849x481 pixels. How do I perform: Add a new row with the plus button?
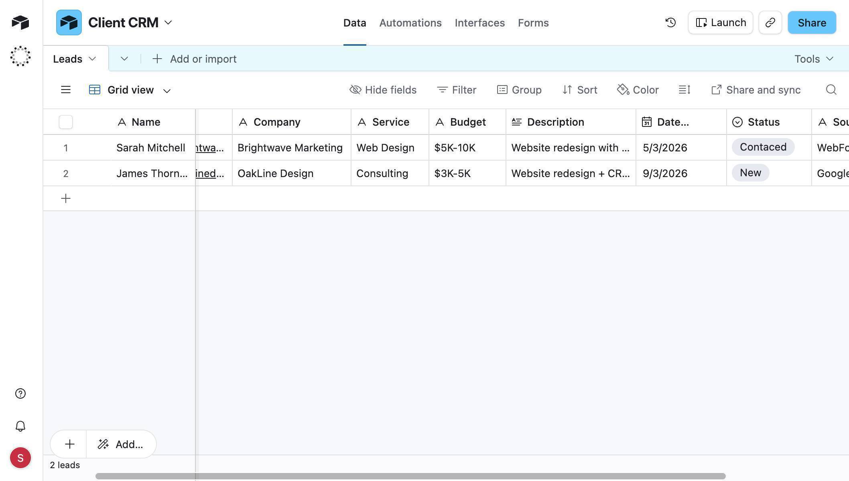point(65,198)
